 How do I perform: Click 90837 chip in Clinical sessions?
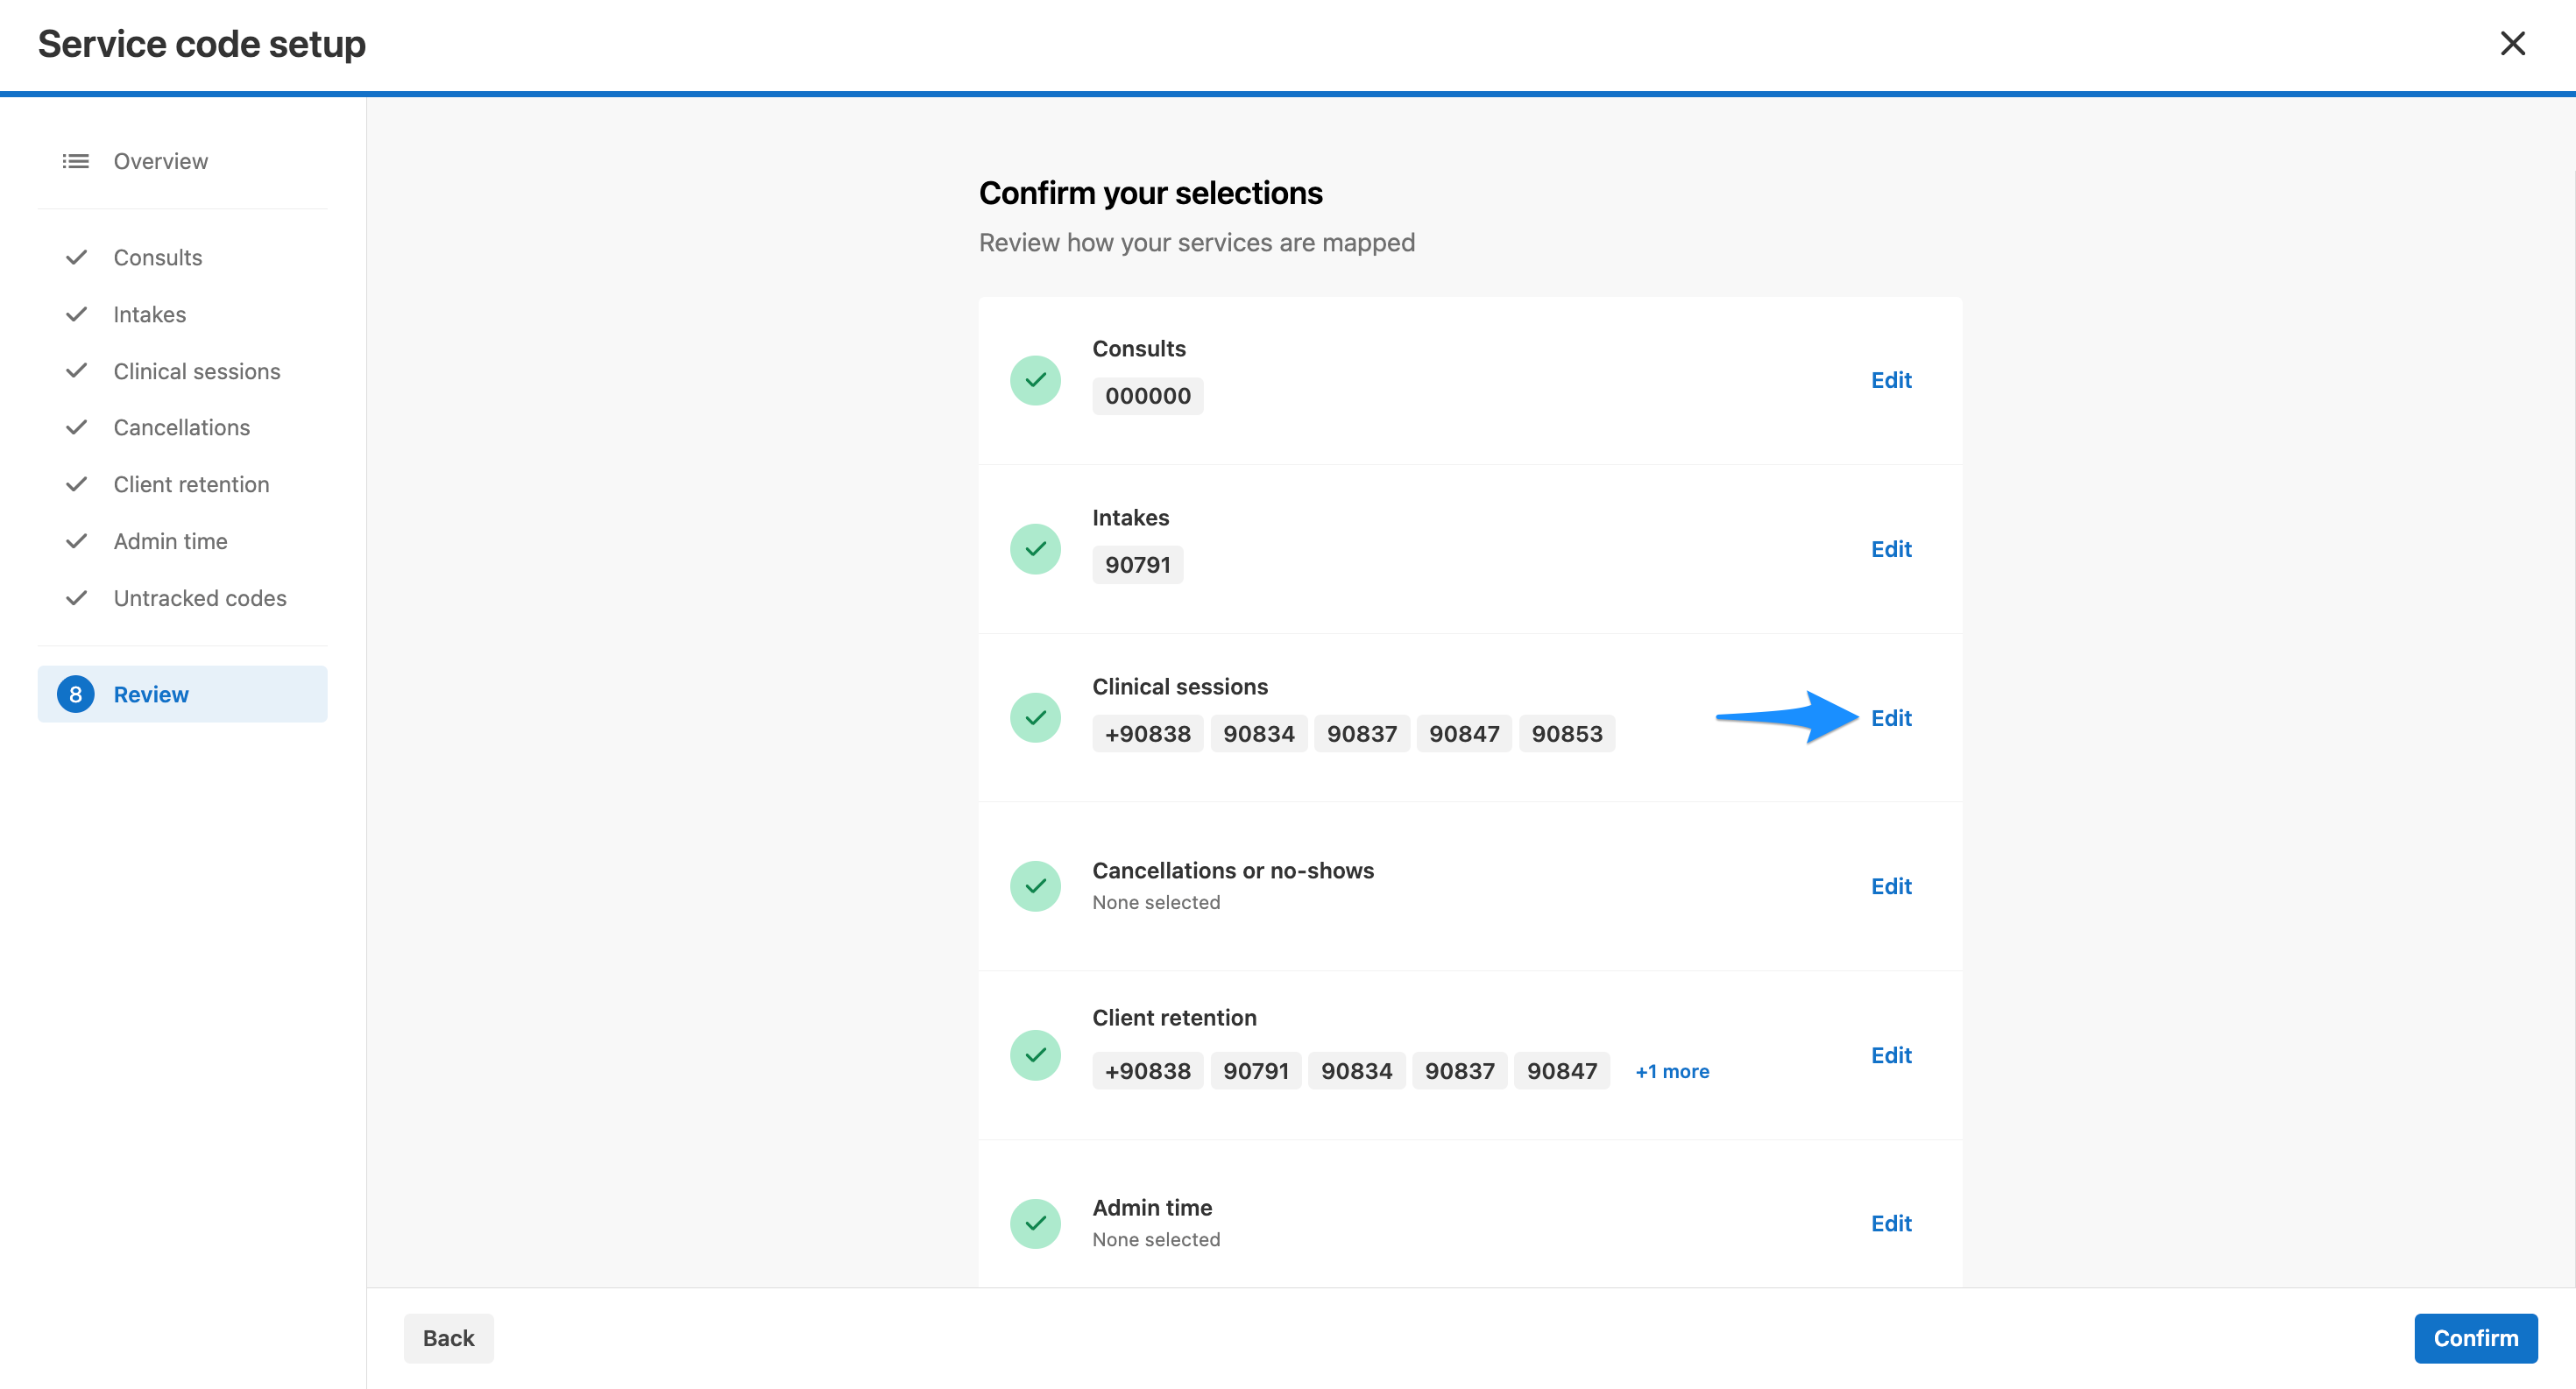point(1361,733)
